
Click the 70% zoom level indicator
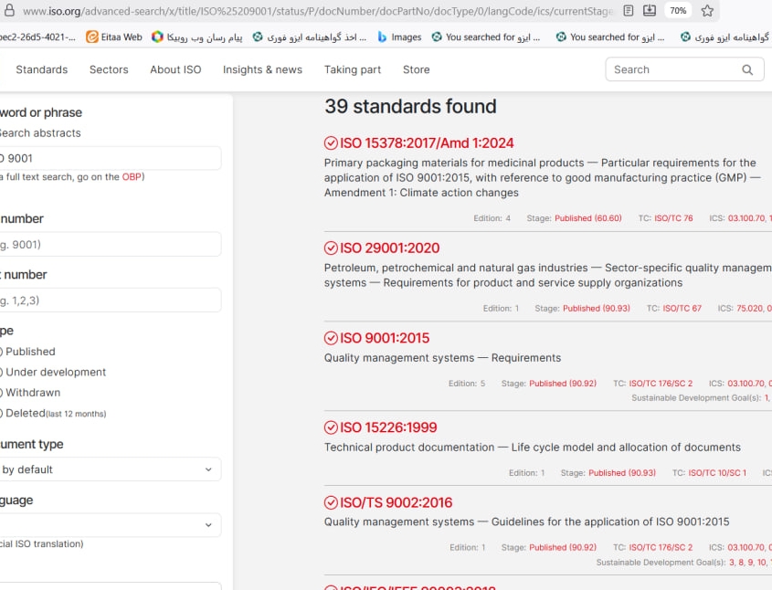point(678,11)
